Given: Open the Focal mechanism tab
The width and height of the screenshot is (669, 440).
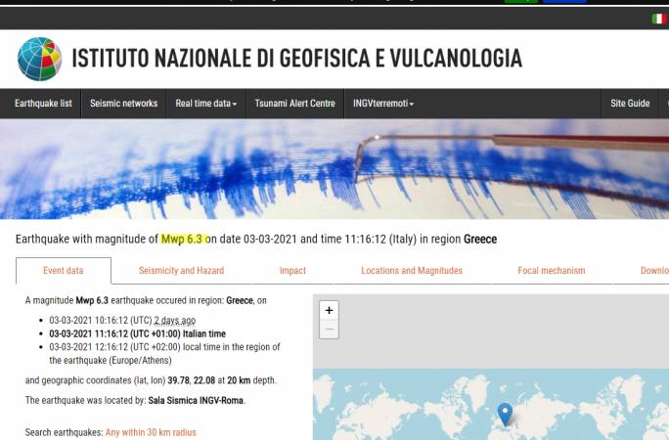Looking at the screenshot, I should (552, 271).
